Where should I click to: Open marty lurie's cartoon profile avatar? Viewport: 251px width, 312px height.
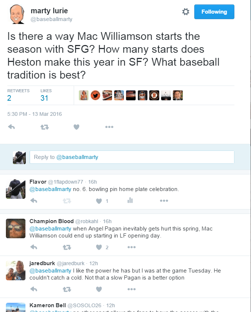coord(17,14)
